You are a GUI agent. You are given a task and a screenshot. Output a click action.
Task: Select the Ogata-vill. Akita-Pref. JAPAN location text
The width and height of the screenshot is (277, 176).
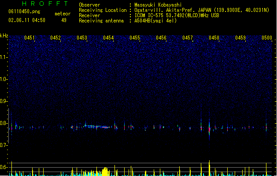[x=202, y=10]
